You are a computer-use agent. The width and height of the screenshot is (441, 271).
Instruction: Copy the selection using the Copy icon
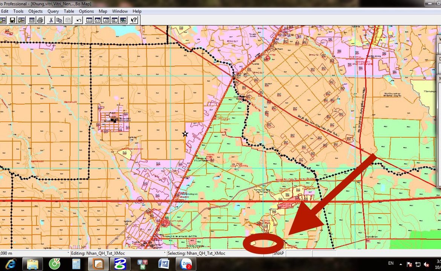pos(59,20)
